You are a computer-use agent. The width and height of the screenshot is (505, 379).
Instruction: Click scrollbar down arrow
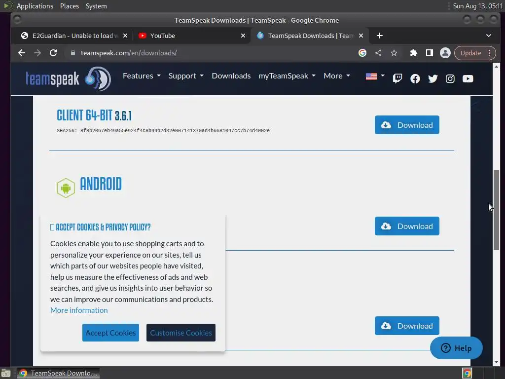pos(496,362)
